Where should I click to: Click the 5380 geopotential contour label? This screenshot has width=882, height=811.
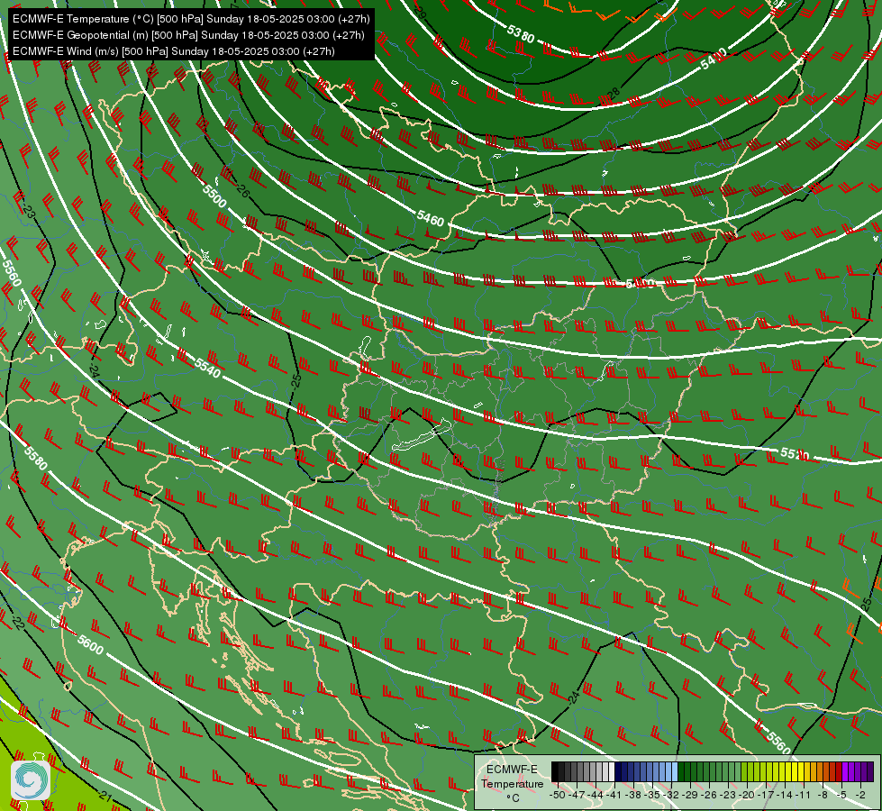click(x=521, y=34)
